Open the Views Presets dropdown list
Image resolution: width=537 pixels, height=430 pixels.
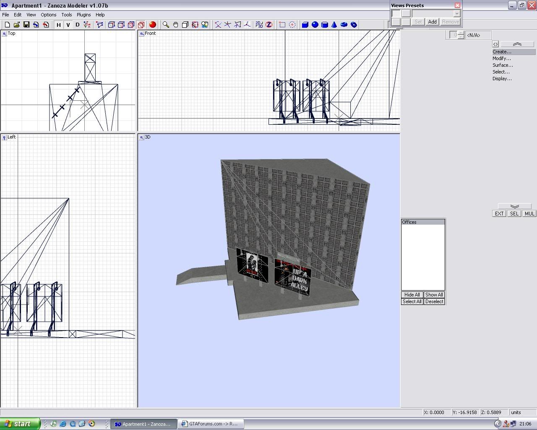[x=457, y=14]
